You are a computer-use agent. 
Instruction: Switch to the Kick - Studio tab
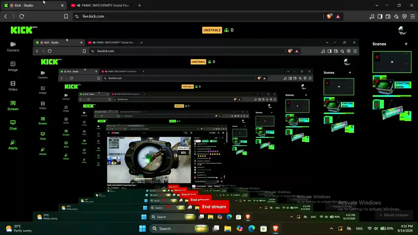(34, 5)
